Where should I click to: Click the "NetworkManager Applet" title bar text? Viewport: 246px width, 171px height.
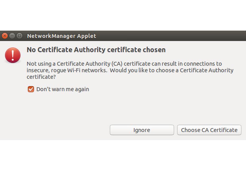click(61, 36)
